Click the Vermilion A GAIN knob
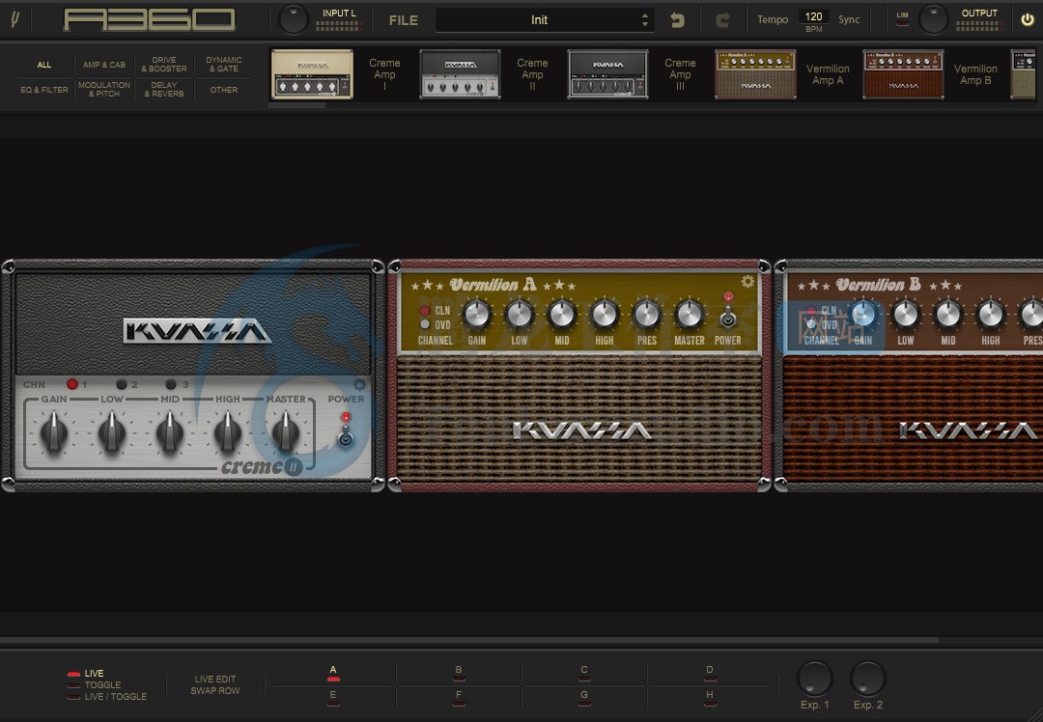Screen dimensions: 1043x722 tap(476, 315)
